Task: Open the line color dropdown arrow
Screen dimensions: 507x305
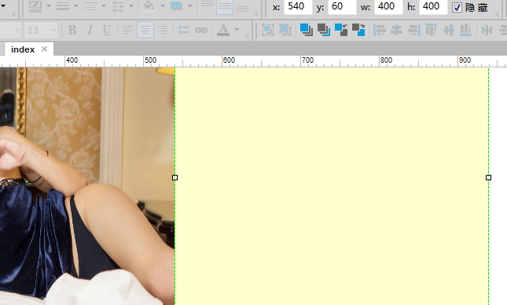Action: (x=49, y=5)
